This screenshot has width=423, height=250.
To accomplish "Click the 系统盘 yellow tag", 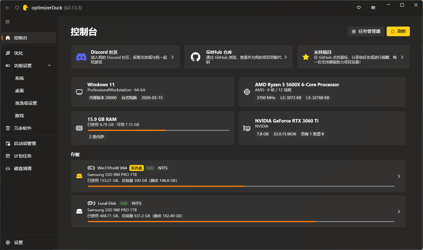I will 137,168.
